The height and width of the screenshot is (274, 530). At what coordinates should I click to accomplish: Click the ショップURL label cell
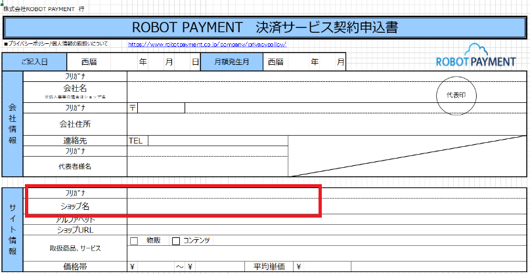[75, 230]
